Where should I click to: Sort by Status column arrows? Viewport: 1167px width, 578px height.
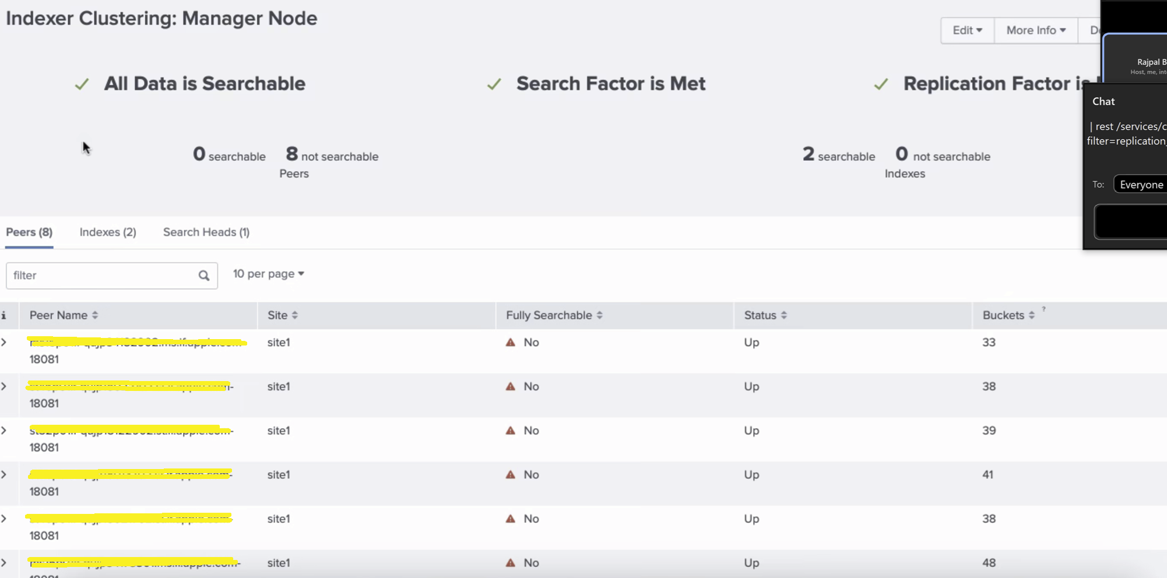(x=784, y=315)
